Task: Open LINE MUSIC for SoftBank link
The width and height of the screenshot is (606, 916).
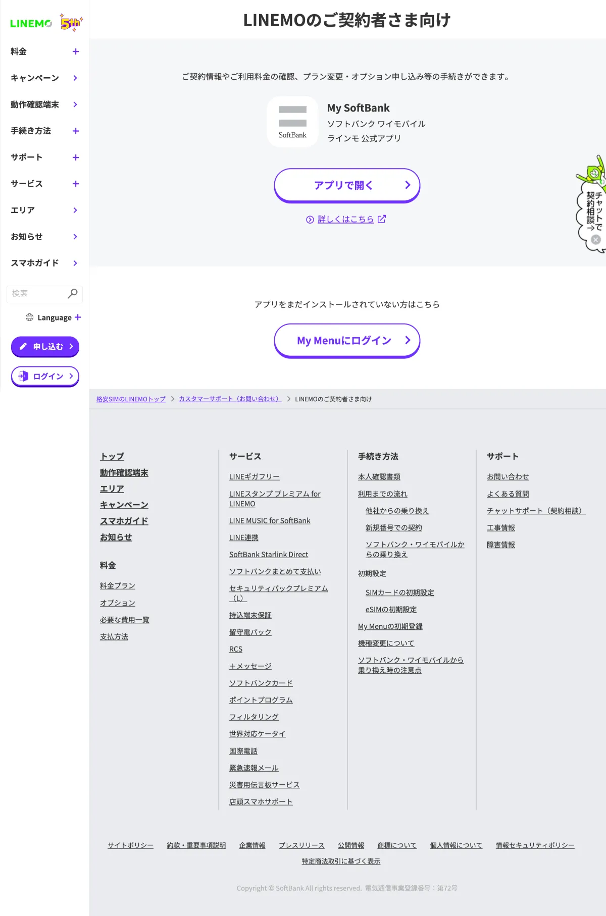Action: click(270, 521)
